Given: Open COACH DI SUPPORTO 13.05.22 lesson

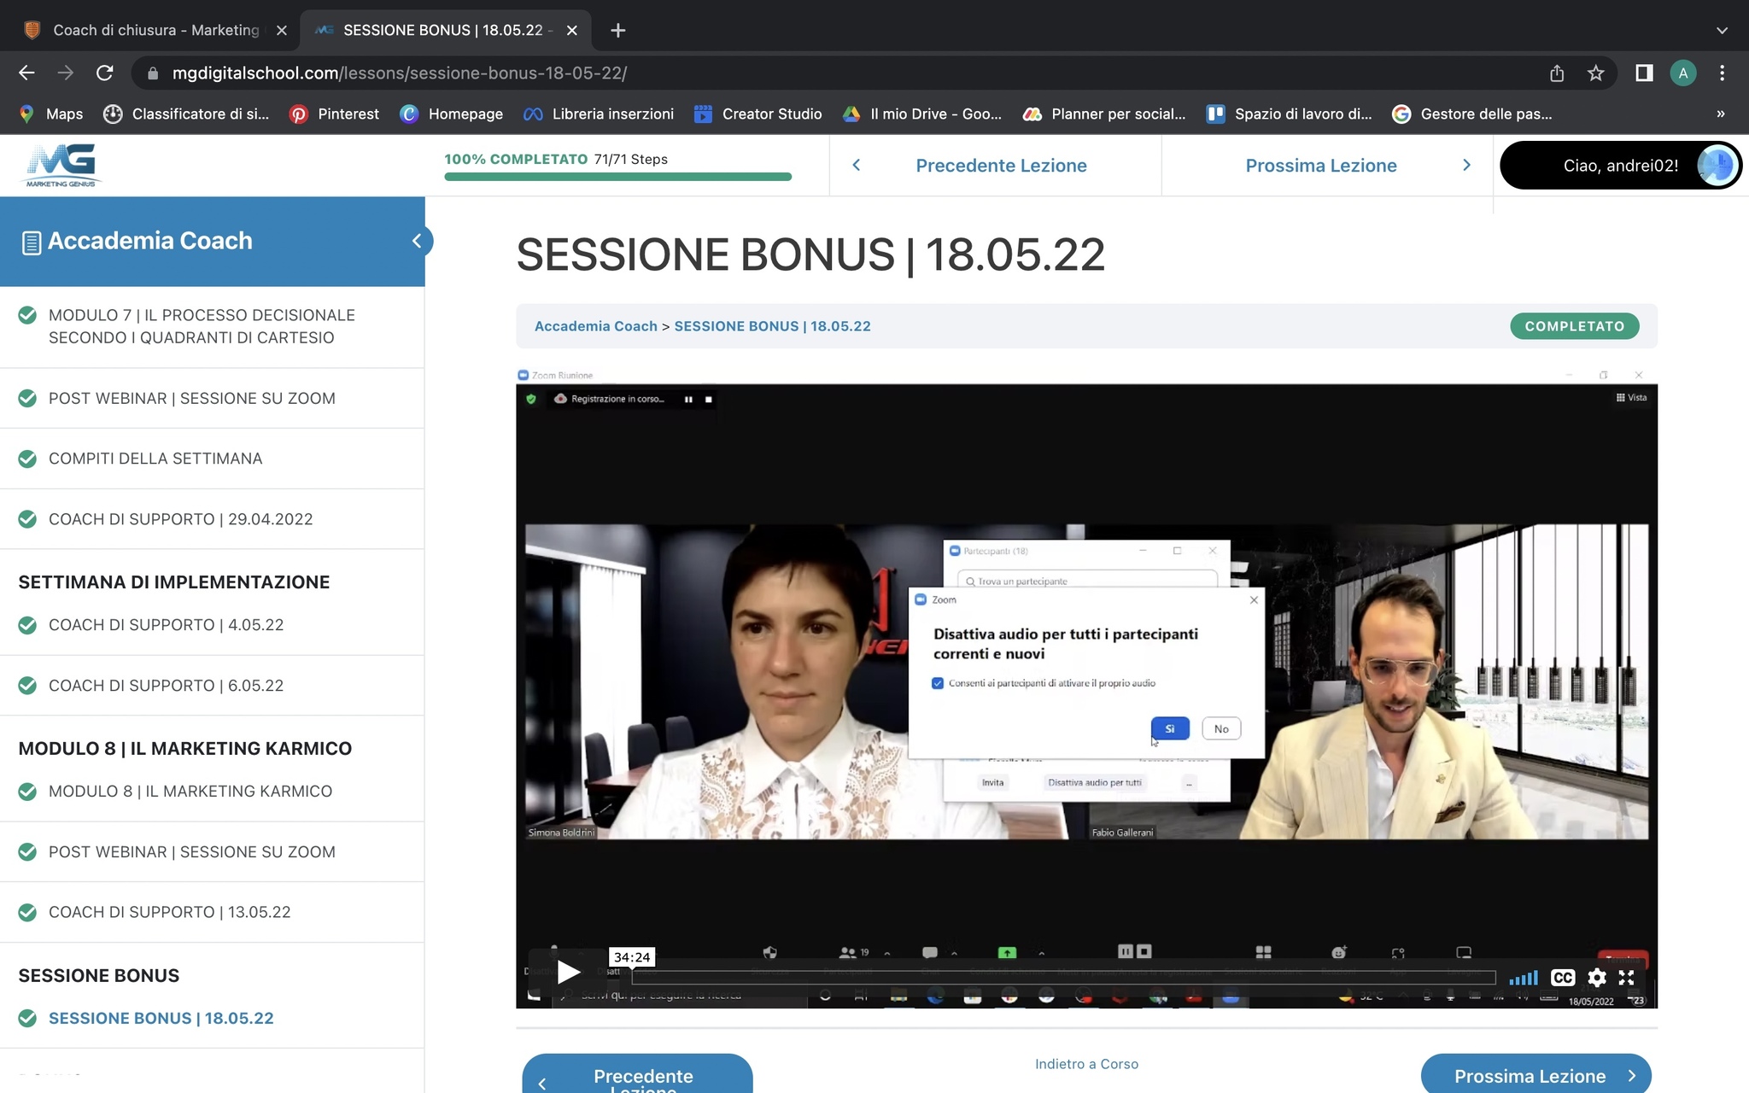Looking at the screenshot, I should 169,912.
